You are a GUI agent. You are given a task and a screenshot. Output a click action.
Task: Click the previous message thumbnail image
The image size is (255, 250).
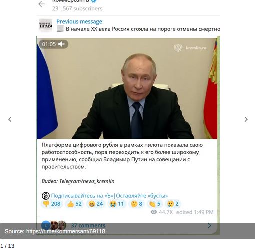(45, 25)
